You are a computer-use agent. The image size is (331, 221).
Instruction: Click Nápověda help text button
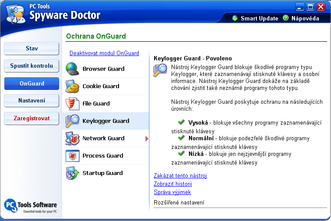click(305, 18)
